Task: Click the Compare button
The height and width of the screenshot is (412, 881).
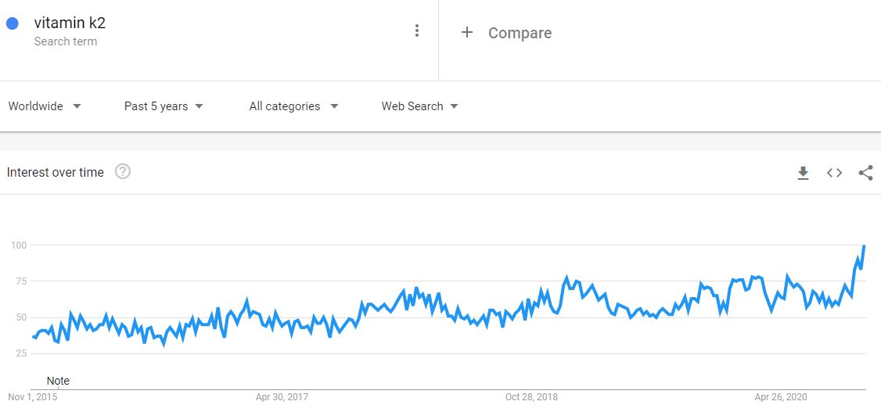Action: click(x=520, y=33)
